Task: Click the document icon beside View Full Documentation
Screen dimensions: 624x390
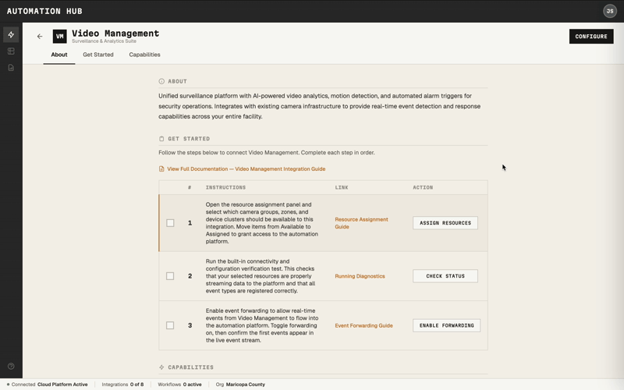Action: pyautogui.click(x=161, y=169)
